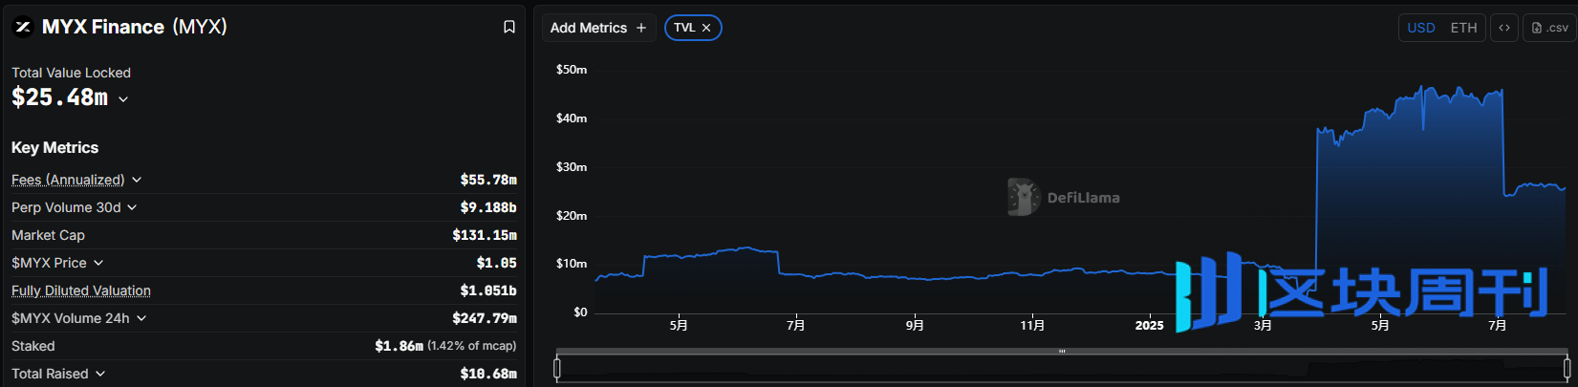
Task: Click the $9.188b perp volume value
Action: 488,207
